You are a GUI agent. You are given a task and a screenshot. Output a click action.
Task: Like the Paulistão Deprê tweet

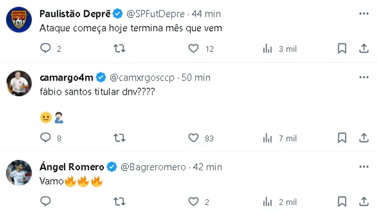(193, 48)
